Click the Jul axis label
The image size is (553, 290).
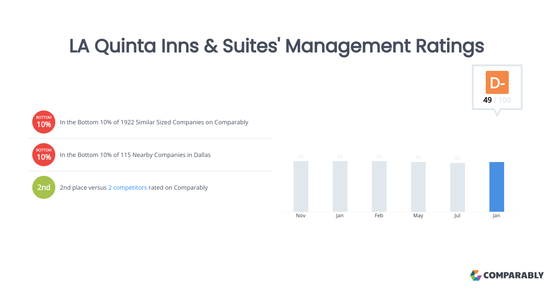coord(457,215)
